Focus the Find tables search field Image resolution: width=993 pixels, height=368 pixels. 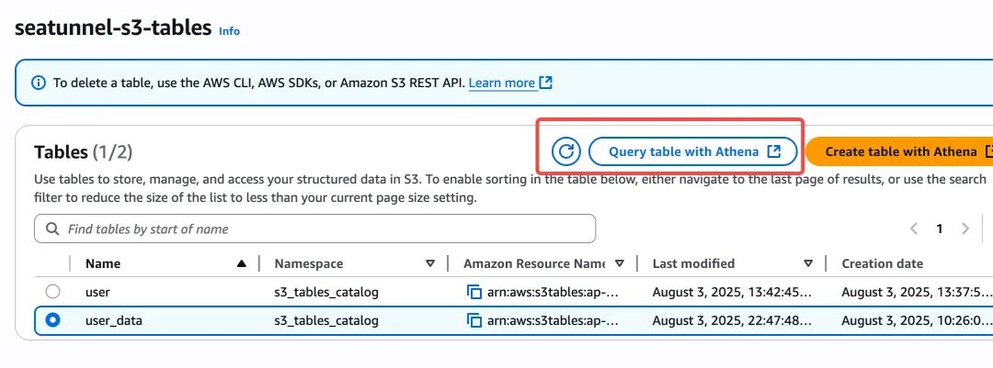point(314,229)
